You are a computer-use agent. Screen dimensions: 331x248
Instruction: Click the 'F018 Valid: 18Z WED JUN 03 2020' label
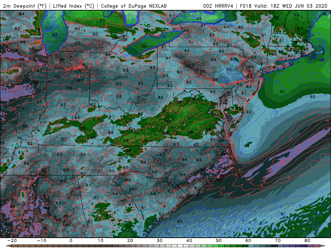283,6
